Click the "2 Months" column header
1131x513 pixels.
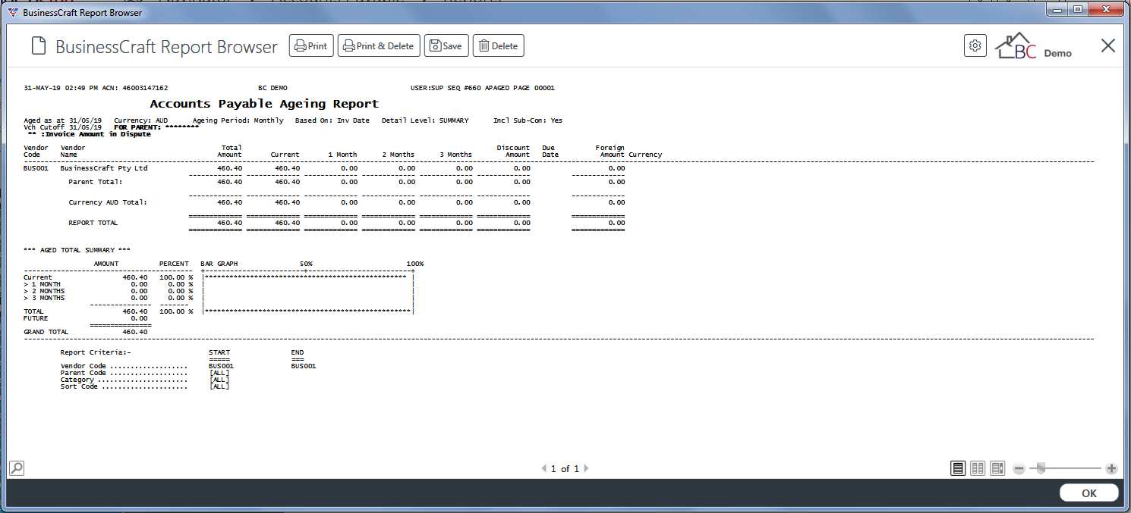pyautogui.click(x=399, y=155)
